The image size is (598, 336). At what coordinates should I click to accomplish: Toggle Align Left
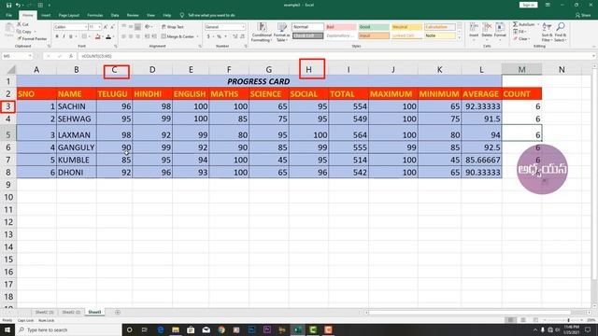124,36
